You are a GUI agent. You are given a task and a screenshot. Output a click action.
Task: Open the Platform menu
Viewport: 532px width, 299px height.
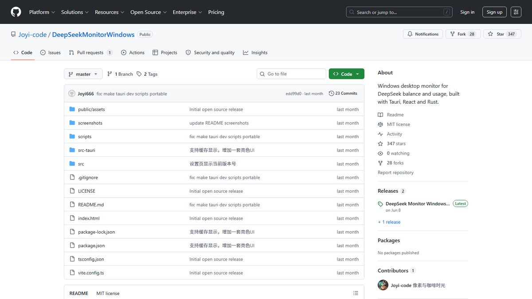pyautogui.click(x=42, y=12)
